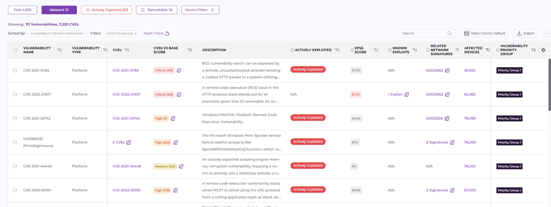Open the 2 CVEs popup icon for PrintNightmare
The image size is (551, 207).
click(x=129, y=143)
